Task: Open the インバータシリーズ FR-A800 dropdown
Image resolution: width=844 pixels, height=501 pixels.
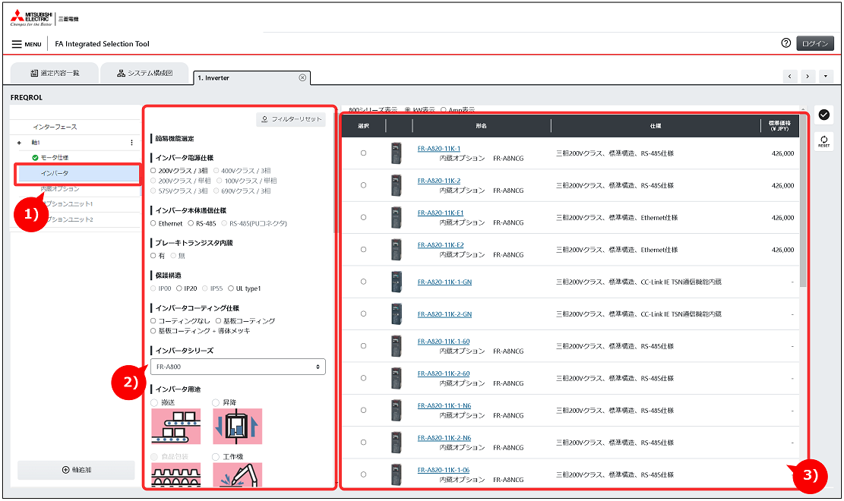Action: 238,367
